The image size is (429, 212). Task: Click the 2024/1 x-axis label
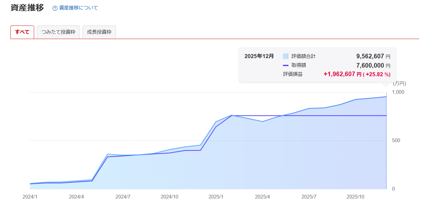tap(30, 197)
